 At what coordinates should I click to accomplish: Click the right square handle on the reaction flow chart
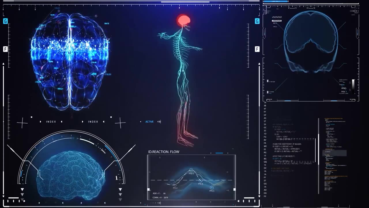coord(234,190)
